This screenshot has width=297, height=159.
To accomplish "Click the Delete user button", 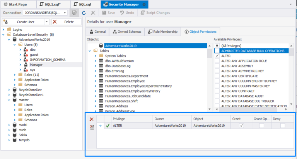I will pos(67,22).
